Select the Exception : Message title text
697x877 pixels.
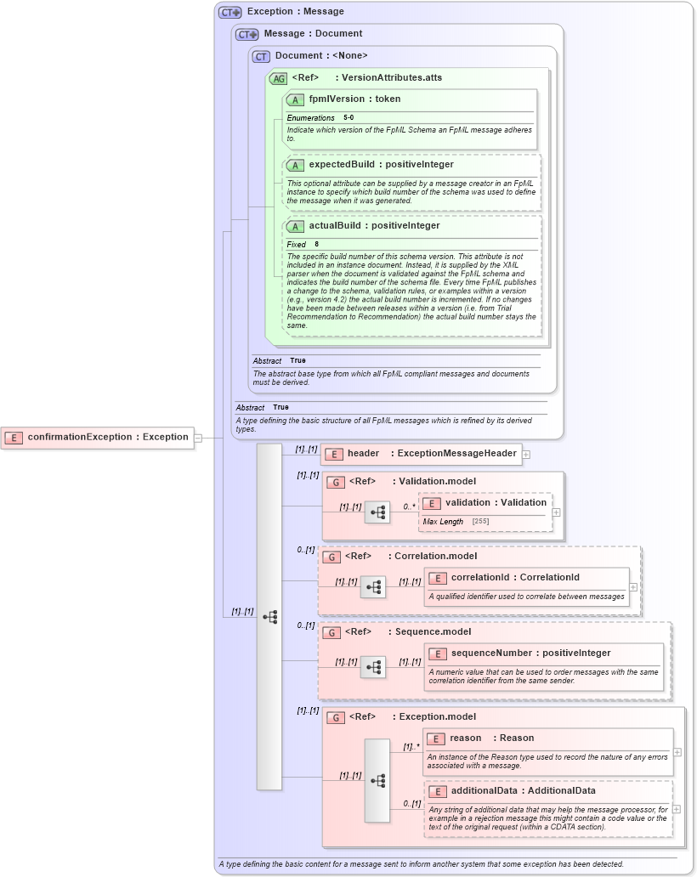pos(295,11)
